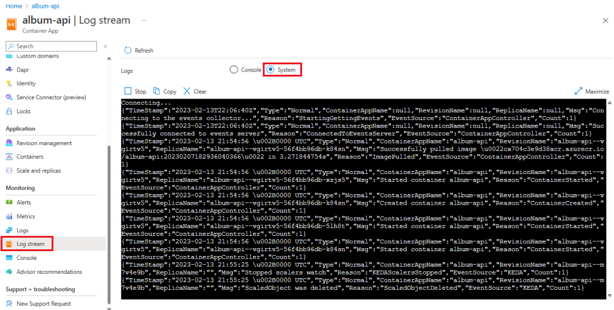Click the Application section heading
This screenshot has width=614, height=310.
[20, 129]
